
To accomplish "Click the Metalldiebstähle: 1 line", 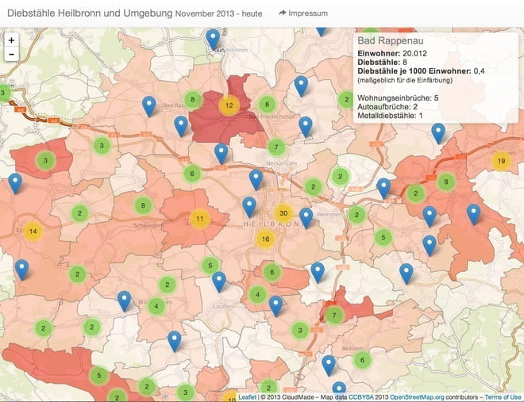I will (x=390, y=116).
